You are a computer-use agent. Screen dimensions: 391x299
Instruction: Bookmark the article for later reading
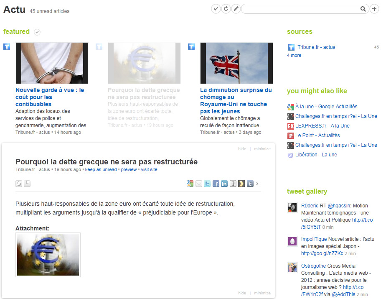tap(27, 183)
